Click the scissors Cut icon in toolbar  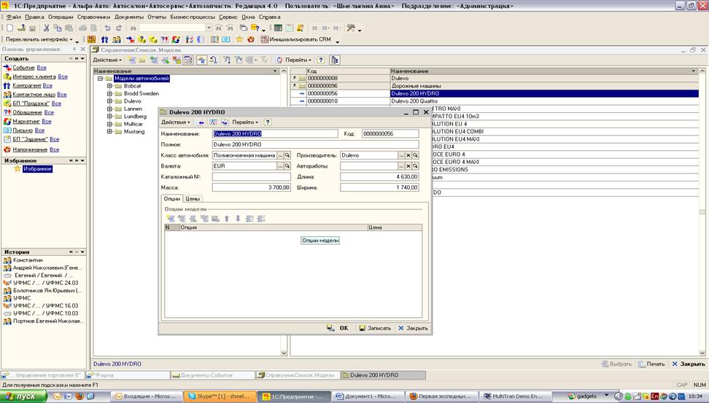click(47, 28)
